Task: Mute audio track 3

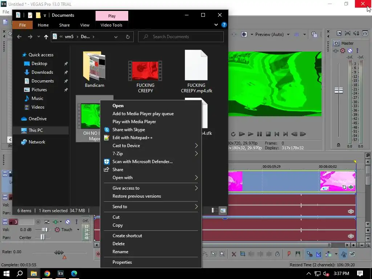Action: pos(68,222)
